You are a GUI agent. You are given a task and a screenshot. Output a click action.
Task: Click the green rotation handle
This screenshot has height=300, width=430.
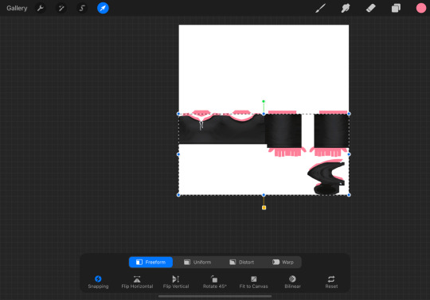tap(264, 101)
